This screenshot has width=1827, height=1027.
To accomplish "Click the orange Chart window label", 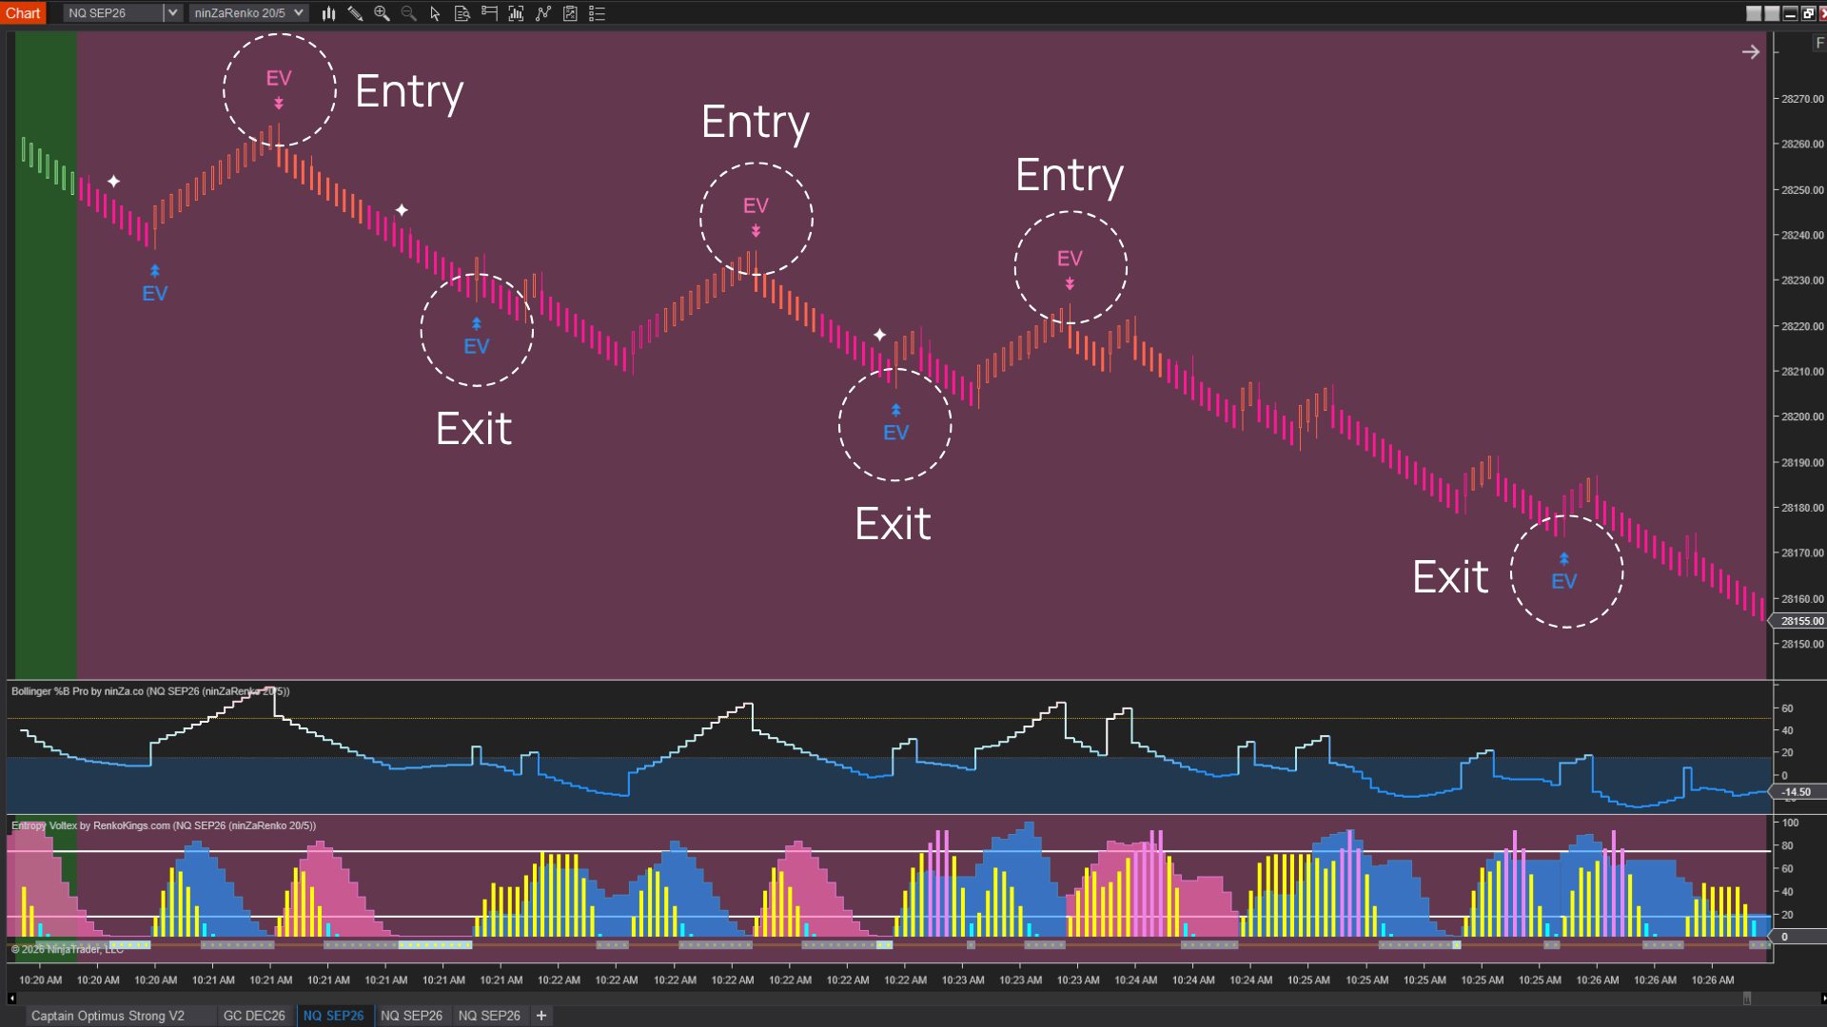I will coord(23,13).
